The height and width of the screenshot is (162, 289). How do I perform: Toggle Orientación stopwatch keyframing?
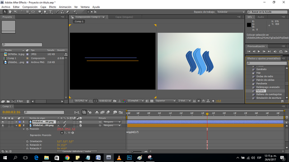pos(27,141)
